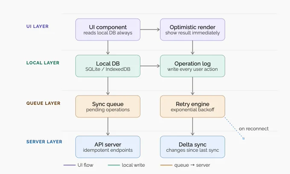This screenshot has height=174, width=290.
Task: Select the Delta sync node
Action: pos(192,147)
